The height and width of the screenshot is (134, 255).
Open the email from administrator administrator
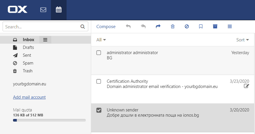(173, 60)
